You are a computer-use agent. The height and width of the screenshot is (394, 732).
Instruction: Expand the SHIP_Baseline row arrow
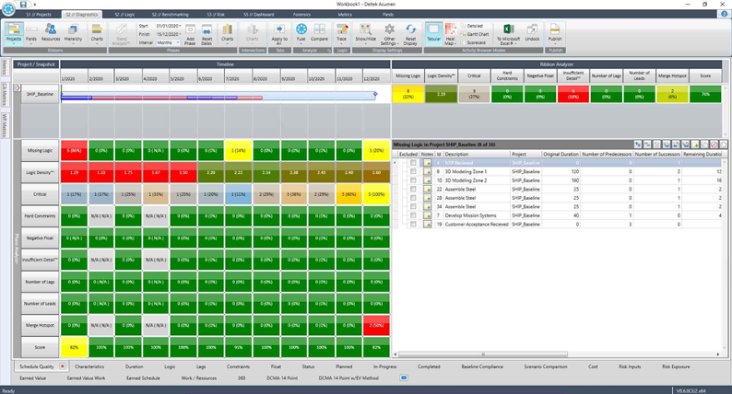(x=17, y=87)
